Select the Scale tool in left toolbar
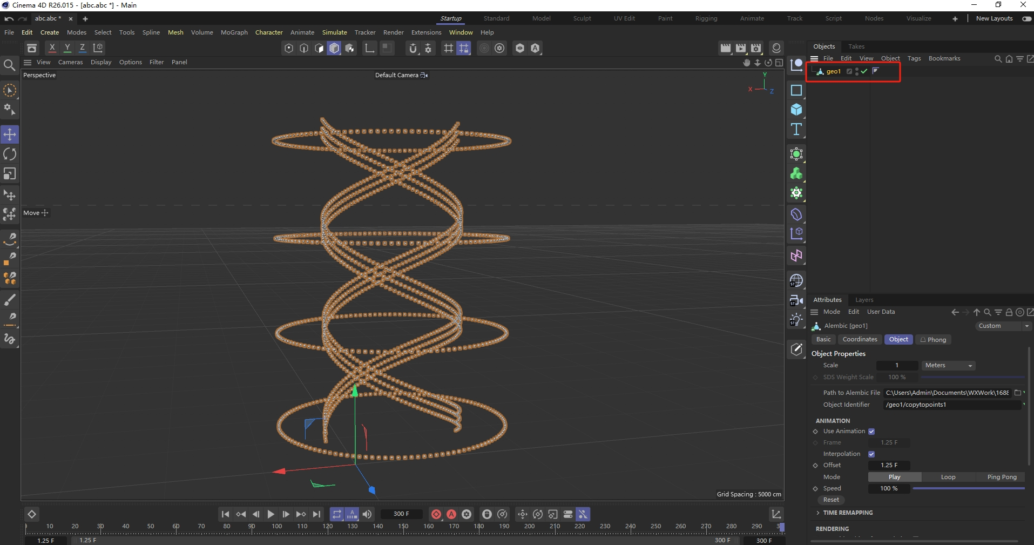 point(10,173)
